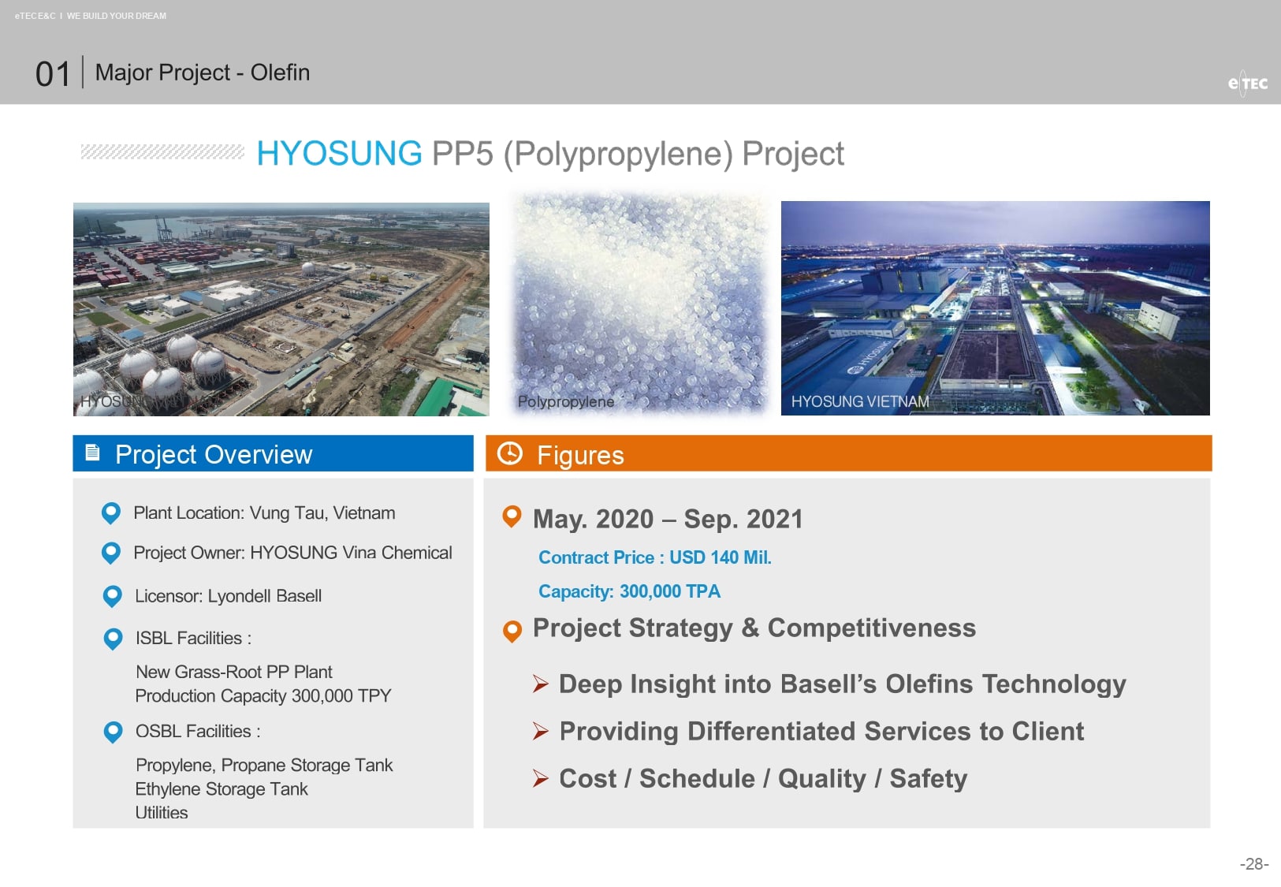
Task: Click the clock icon beside Figures
Action: coord(510,453)
